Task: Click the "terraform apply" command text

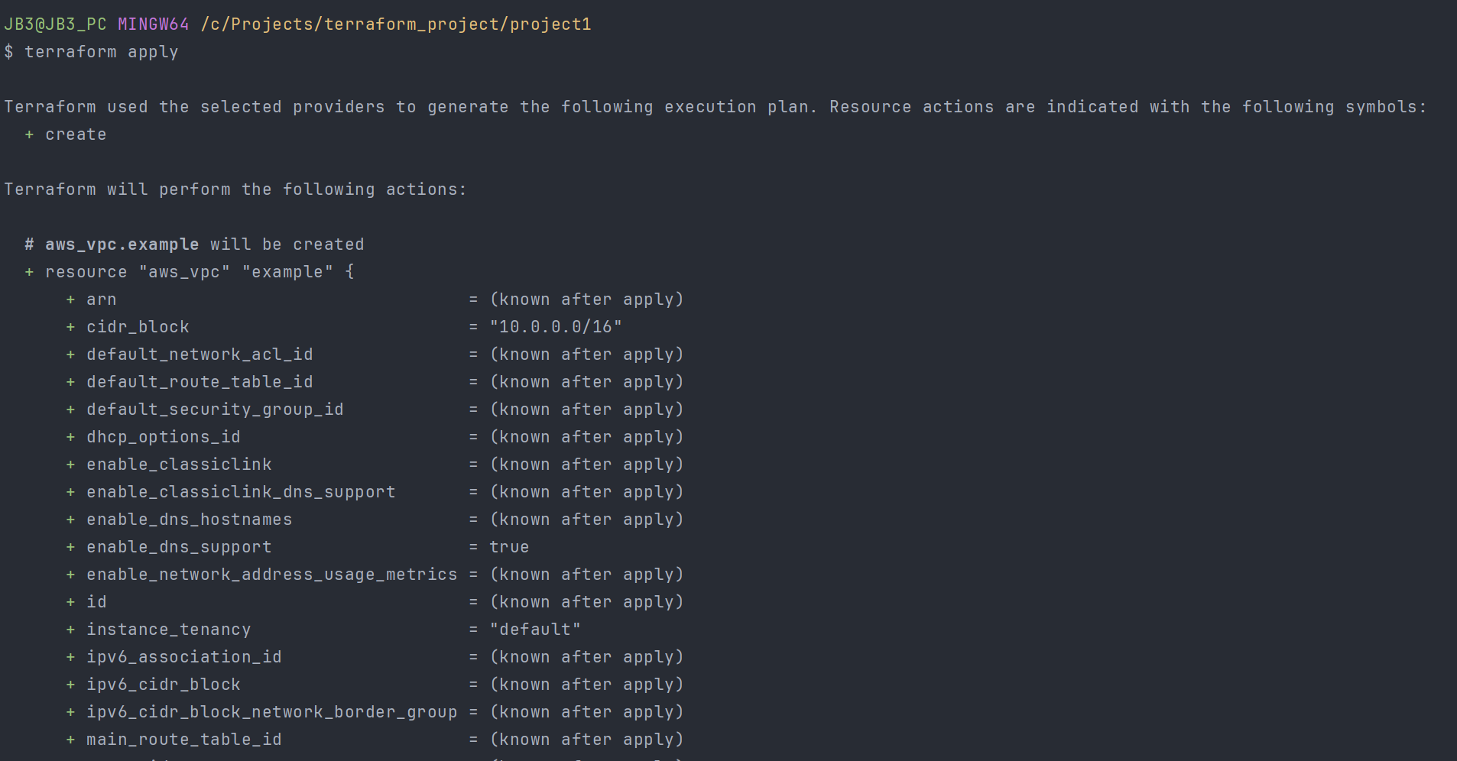Action: (102, 52)
